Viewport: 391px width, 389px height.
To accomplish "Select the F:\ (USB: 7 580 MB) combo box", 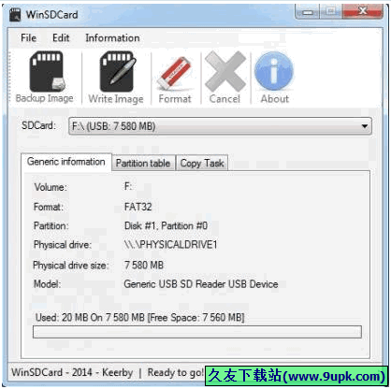I will click(220, 126).
